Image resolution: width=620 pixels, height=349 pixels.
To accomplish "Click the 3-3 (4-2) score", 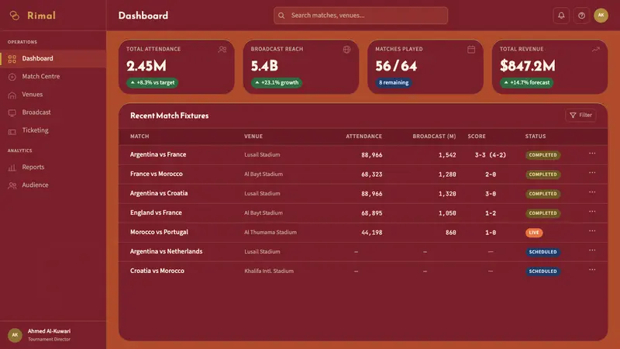I will [491, 155].
